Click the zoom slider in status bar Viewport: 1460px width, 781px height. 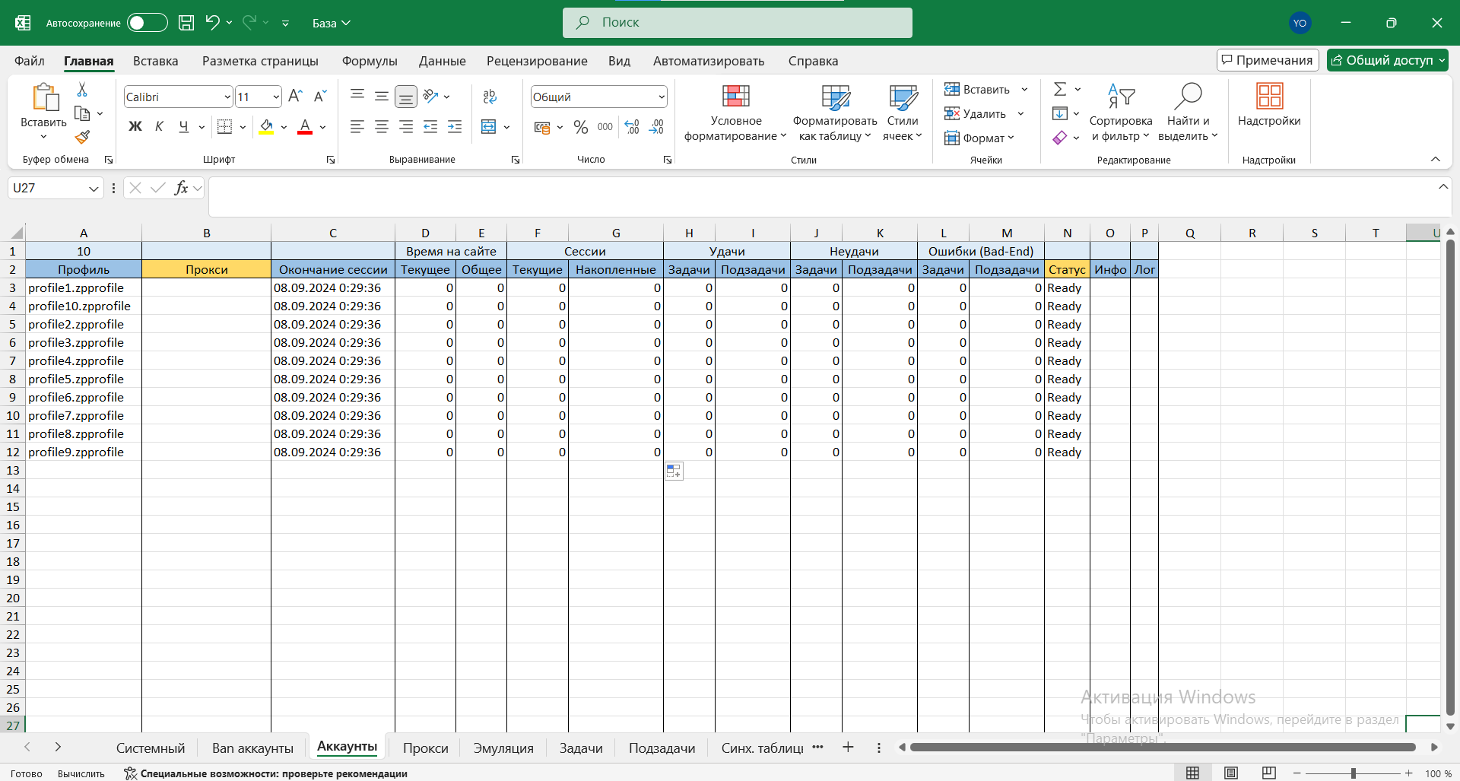pyautogui.click(x=1353, y=773)
